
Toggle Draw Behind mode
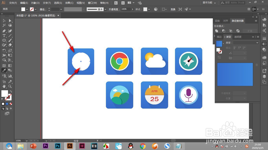7,108
